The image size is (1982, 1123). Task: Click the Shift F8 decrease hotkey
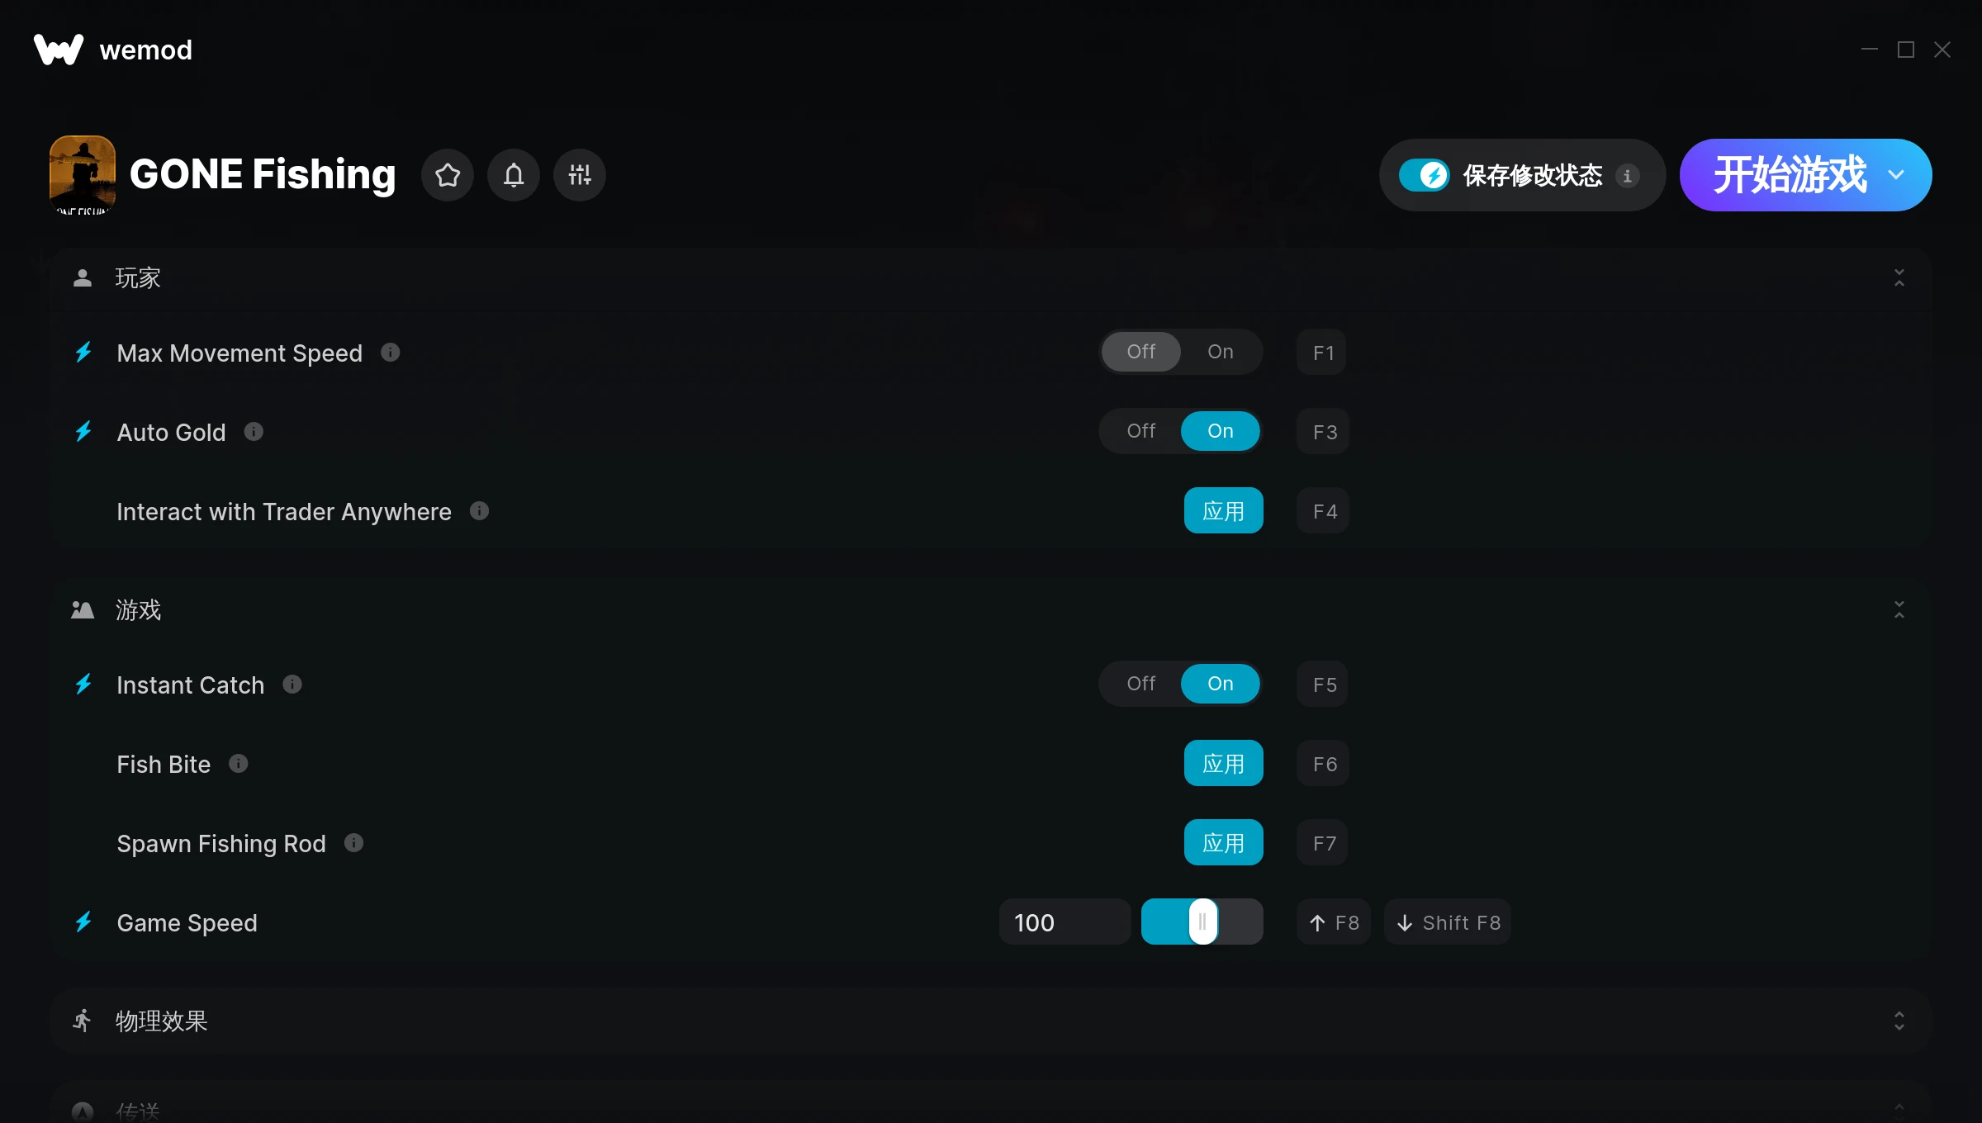point(1448,922)
